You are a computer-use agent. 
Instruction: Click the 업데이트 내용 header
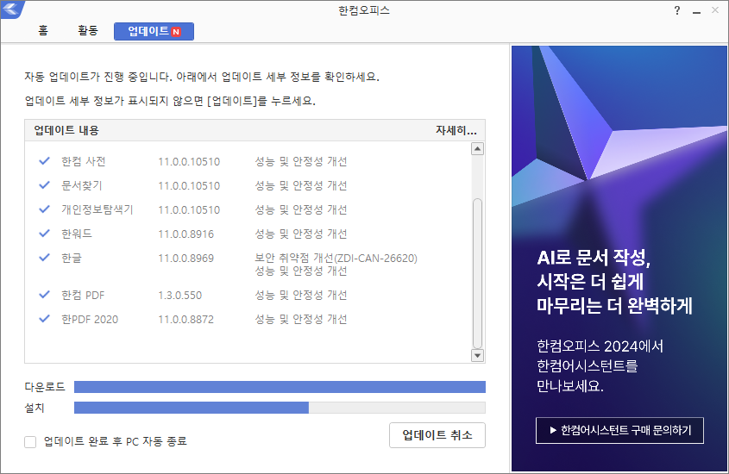point(66,130)
